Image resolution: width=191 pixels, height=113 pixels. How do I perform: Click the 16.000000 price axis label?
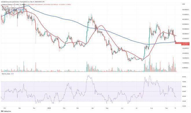[186, 58]
